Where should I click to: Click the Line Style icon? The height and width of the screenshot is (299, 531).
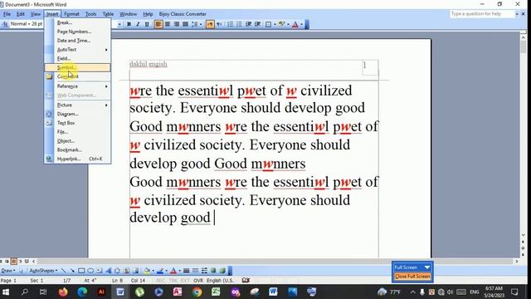(x=186, y=271)
